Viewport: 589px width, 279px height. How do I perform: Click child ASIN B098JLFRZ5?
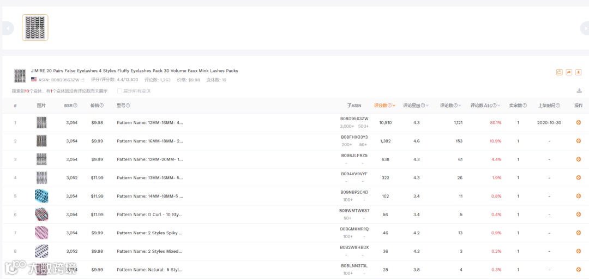pos(354,155)
